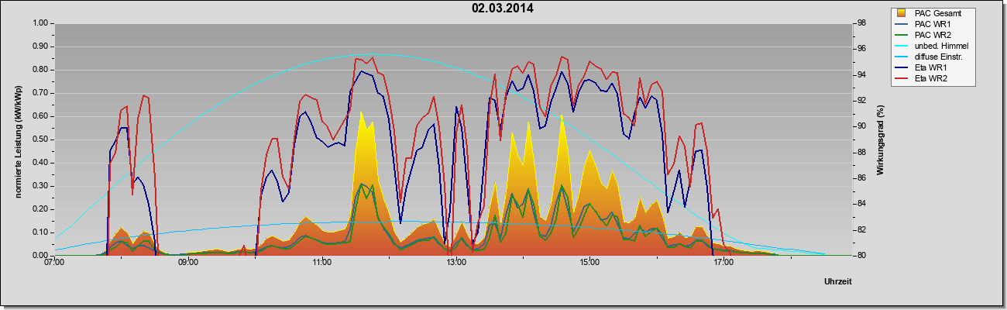This screenshot has width=1007, height=310.
Task: Click the 07:00 time axis label
Action: pos(54,263)
